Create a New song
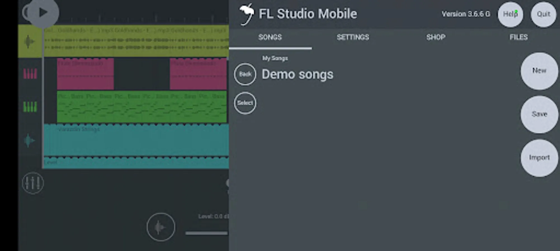 coord(539,71)
